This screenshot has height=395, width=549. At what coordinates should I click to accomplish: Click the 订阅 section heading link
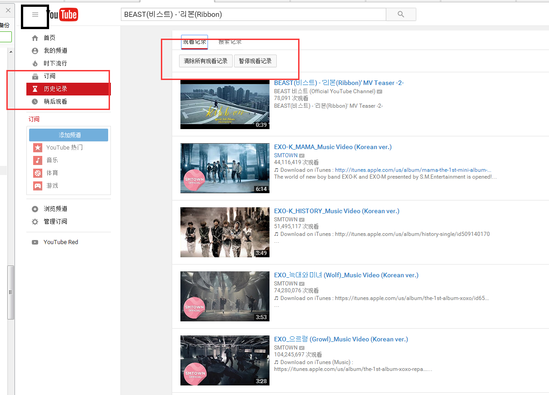tap(34, 119)
